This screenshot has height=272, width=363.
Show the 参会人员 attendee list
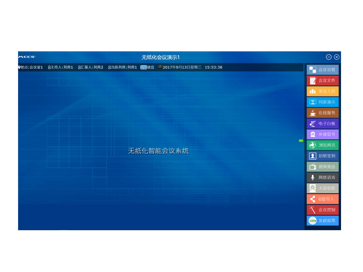pos(323,91)
